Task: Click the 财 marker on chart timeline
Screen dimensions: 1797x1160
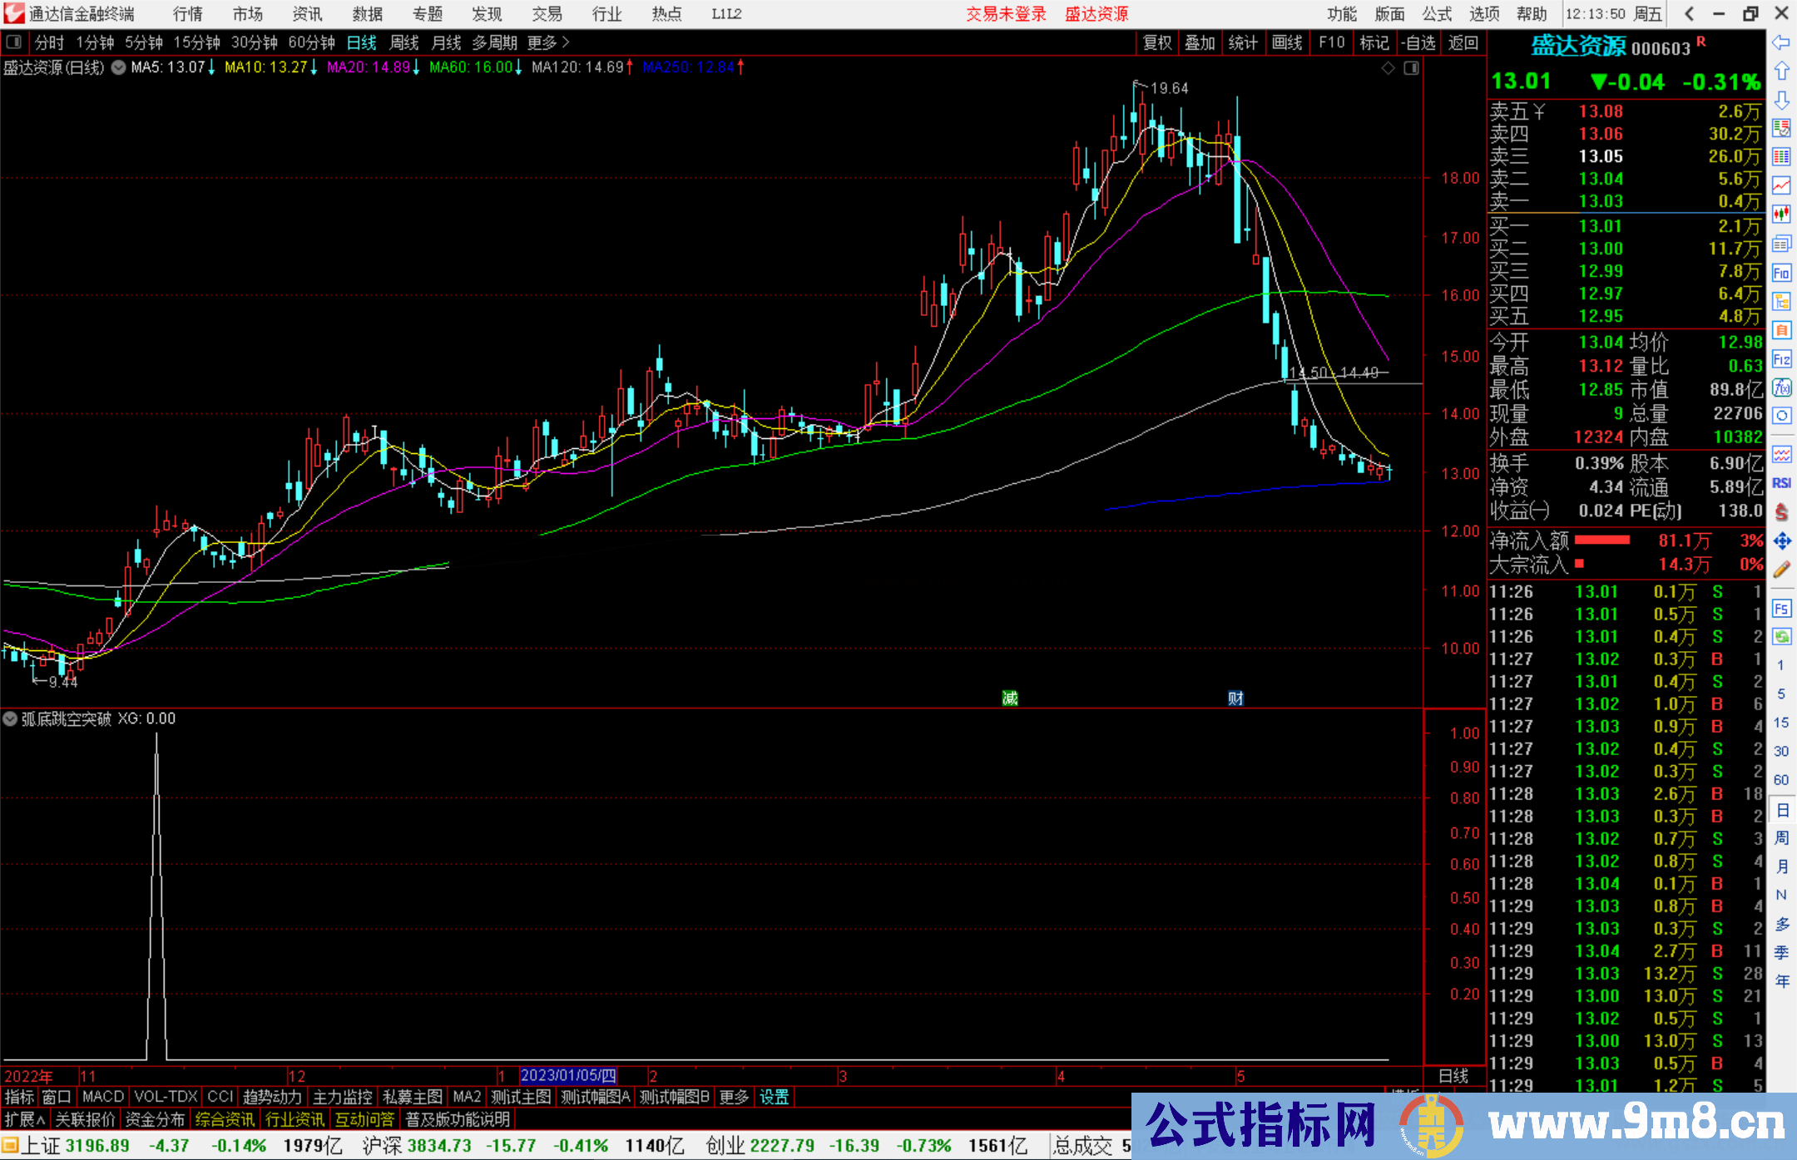Action: pos(1235,698)
